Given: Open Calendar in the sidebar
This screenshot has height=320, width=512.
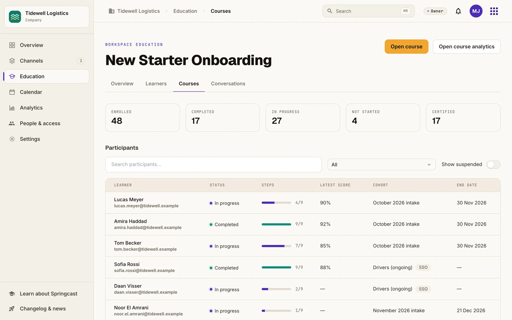Looking at the screenshot, I should 47,92.
